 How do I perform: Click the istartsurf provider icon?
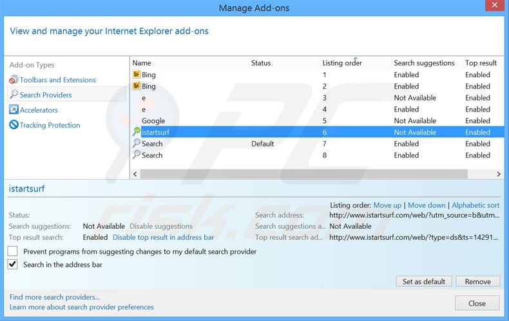pyautogui.click(x=137, y=132)
